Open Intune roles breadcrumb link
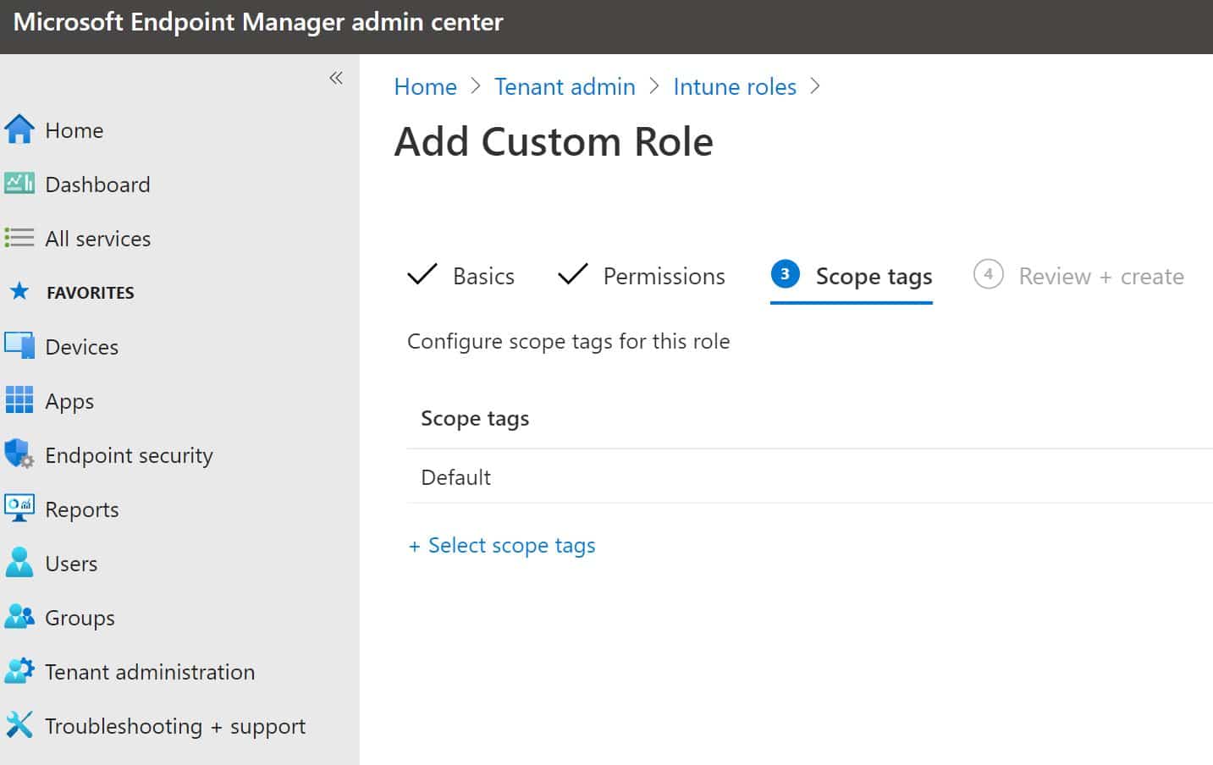 (x=734, y=86)
